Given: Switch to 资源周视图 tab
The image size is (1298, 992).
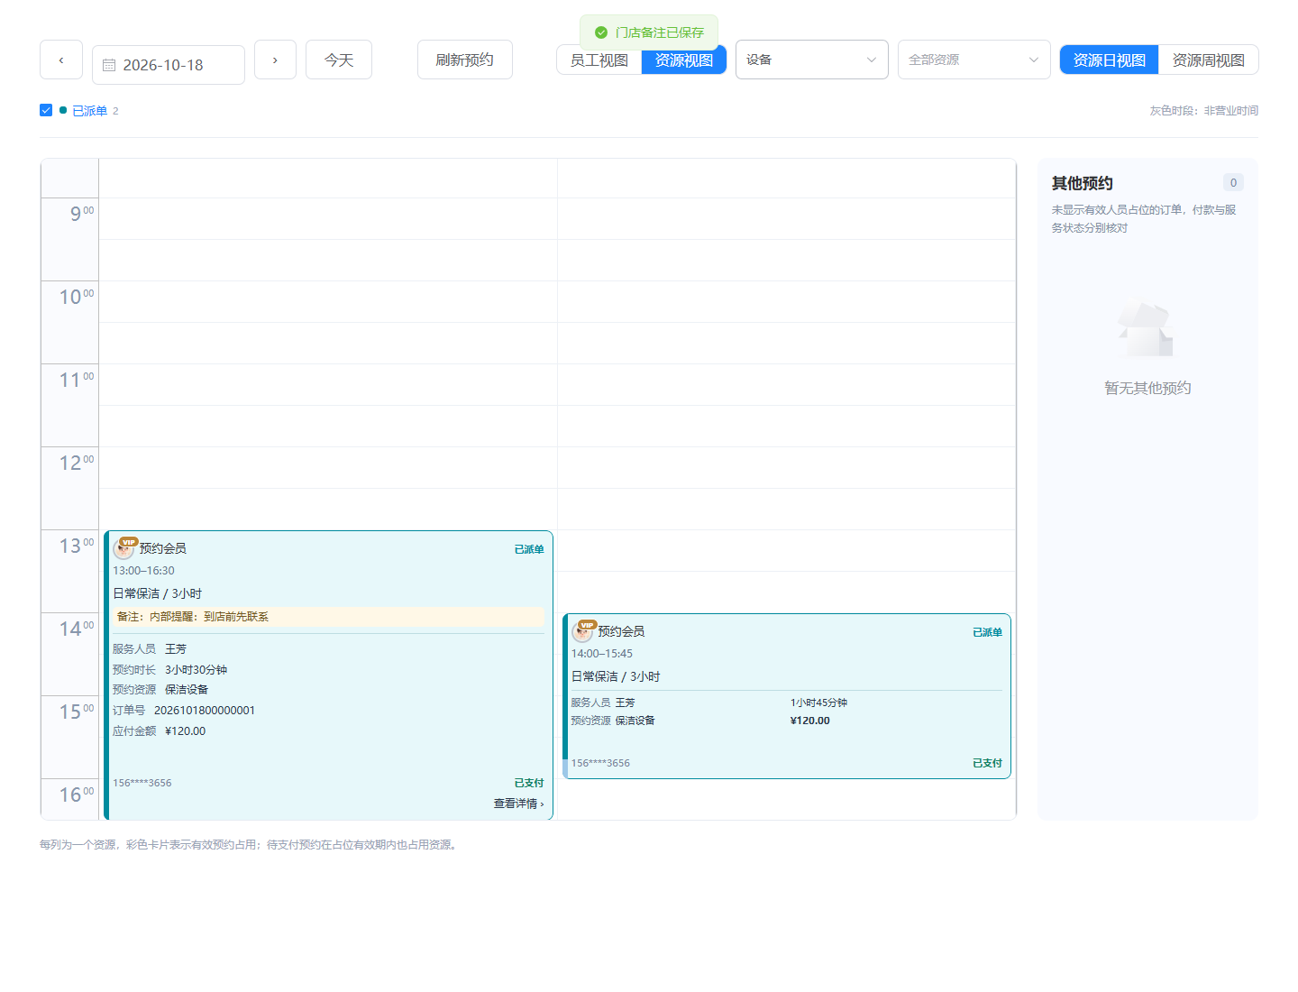Looking at the screenshot, I should click(1209, 60).
